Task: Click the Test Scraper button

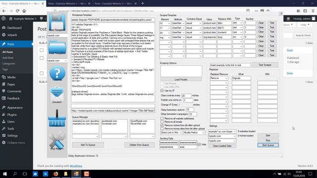Action: [x=265, y=65]
